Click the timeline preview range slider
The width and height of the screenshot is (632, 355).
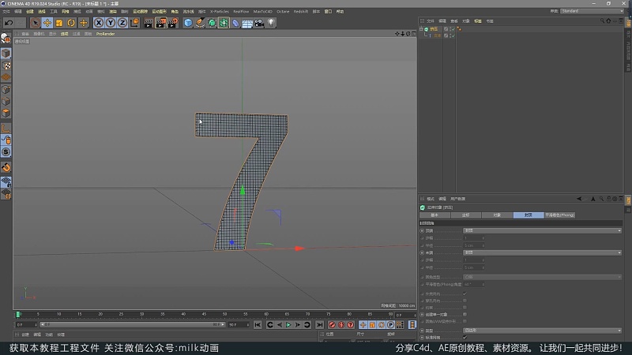(x=132, y=324)
